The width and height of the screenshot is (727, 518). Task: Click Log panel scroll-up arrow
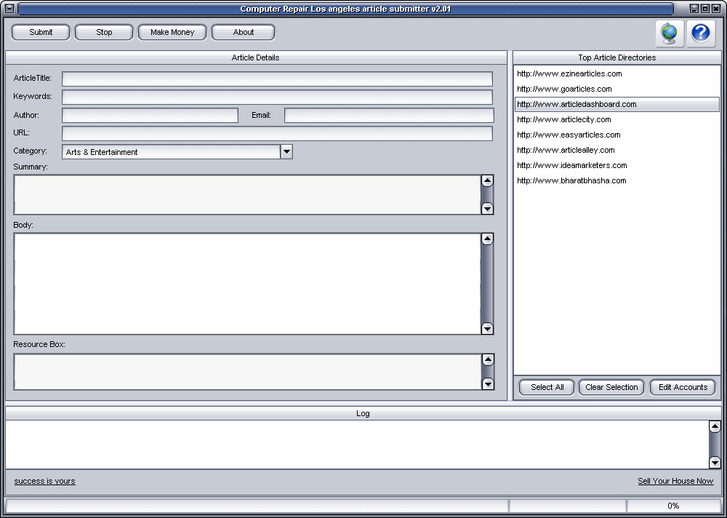point(715,427)
